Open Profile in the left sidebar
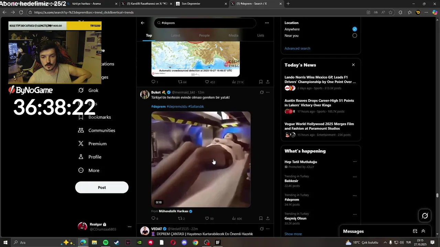440x247 pixels. (90, 157)
